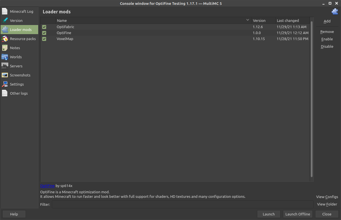Click the Servers icon in sidebar
The image size is (341, 220).
[x=5, y=66]
